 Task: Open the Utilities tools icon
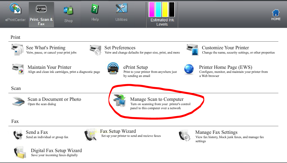tap(121, 8)
